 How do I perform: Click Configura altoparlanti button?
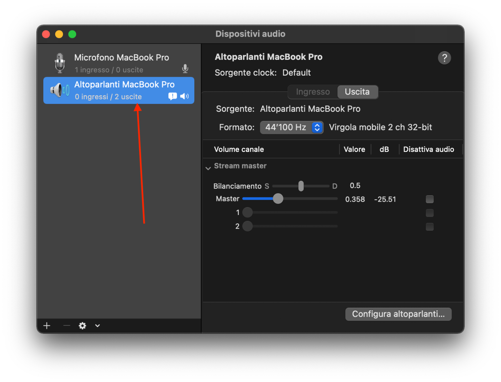[398, 314]
